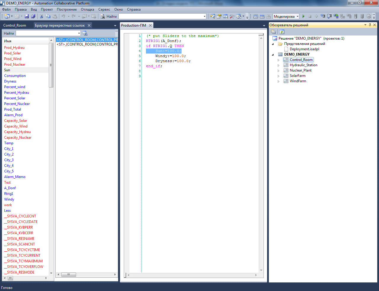
Task: Close the Браузер перекрестных ссылок tab
Action: pos(89,25)
